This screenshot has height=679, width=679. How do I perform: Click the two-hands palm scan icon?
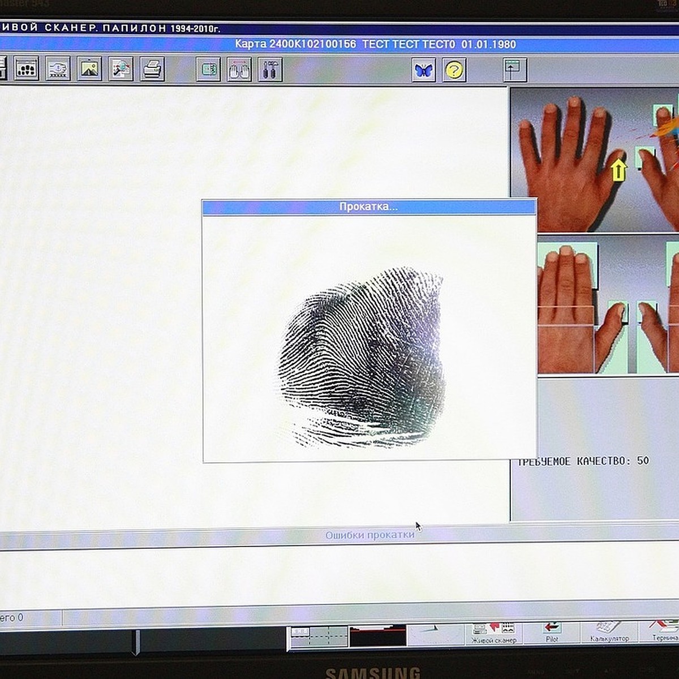[x=239, y=70]
